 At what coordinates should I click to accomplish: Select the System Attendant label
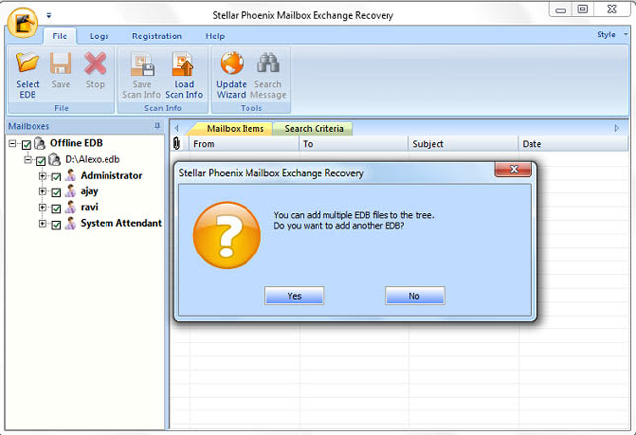[x=121, y=223]
